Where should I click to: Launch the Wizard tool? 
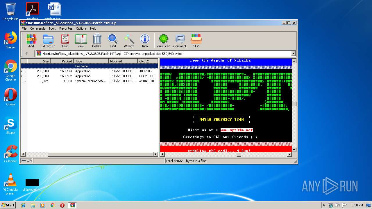(129, 41)
